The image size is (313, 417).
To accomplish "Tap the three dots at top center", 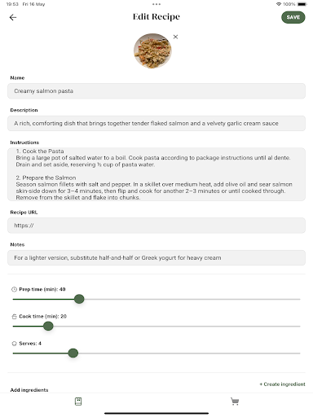I will [156, 4].
